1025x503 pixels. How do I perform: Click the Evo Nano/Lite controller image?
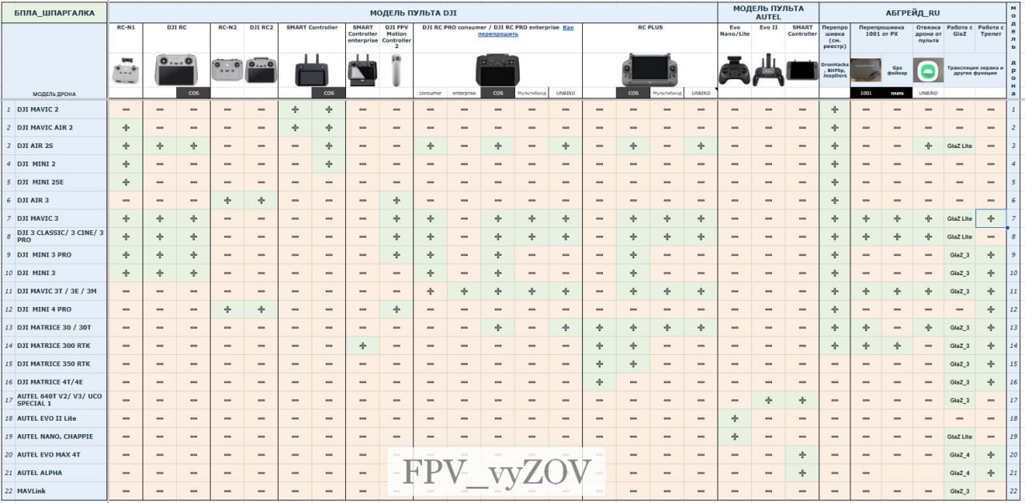[734, 70]
